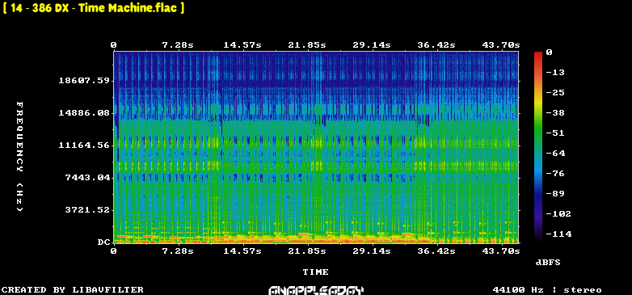Viewport: 632px width, 295px height.
Task: Click the stylized logo at bottom center
Action: pos(316,290)
